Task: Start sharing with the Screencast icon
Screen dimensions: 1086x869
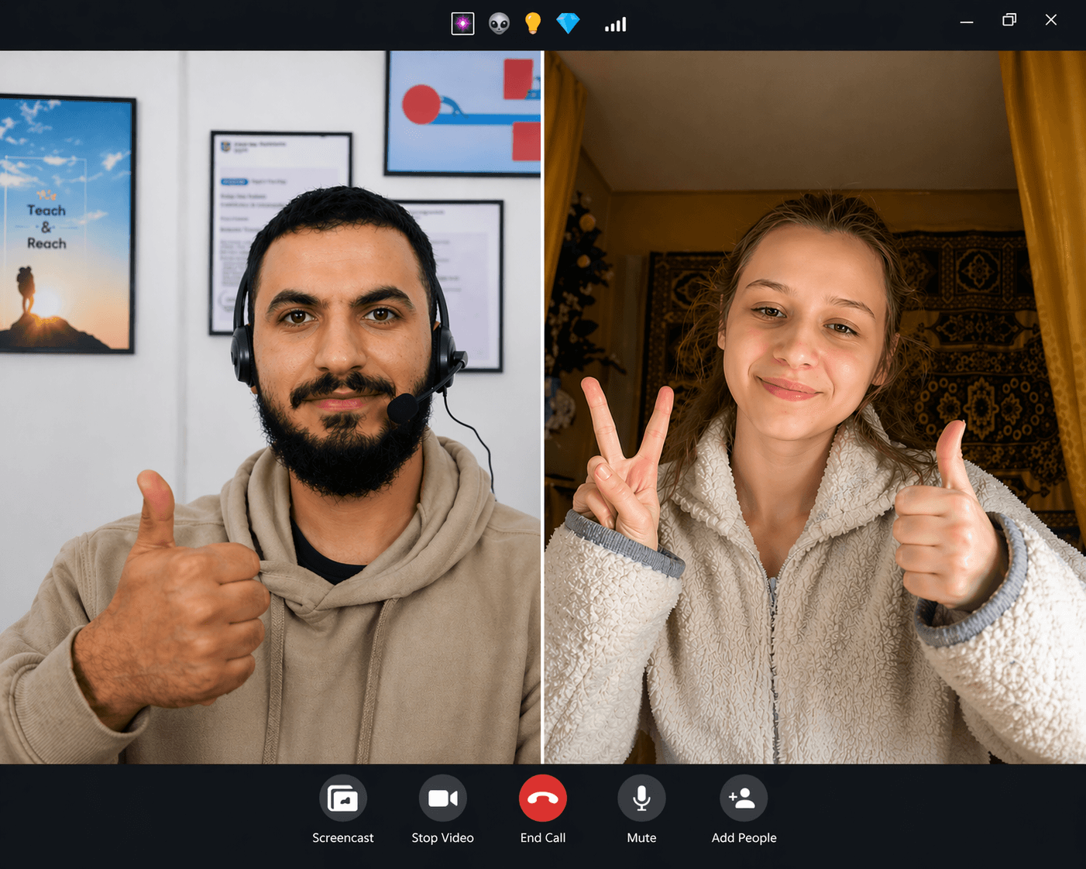Action: coord(342,798)
